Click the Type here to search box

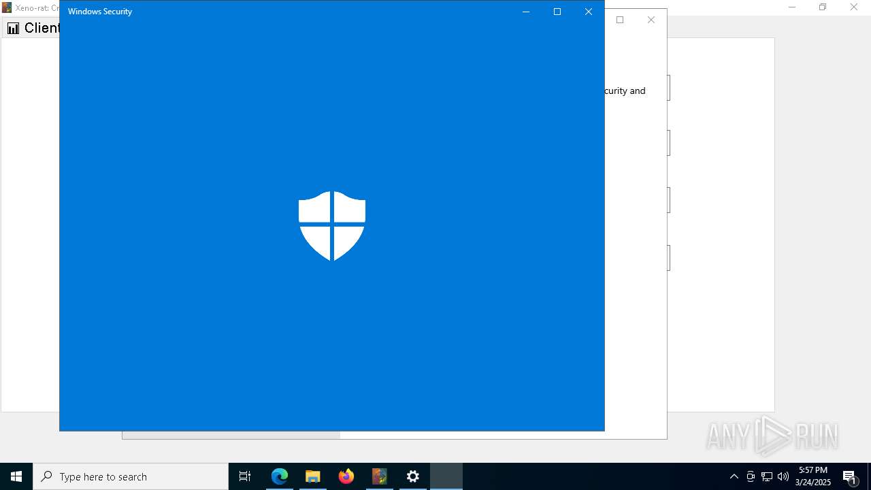pyautogui.click(x=131, y=476)
